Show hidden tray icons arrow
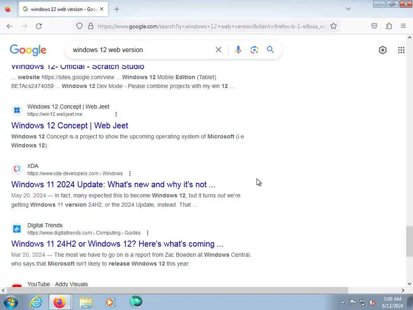Image resolution: width=413 pixels, height=310 pixels. click(343, 302)
